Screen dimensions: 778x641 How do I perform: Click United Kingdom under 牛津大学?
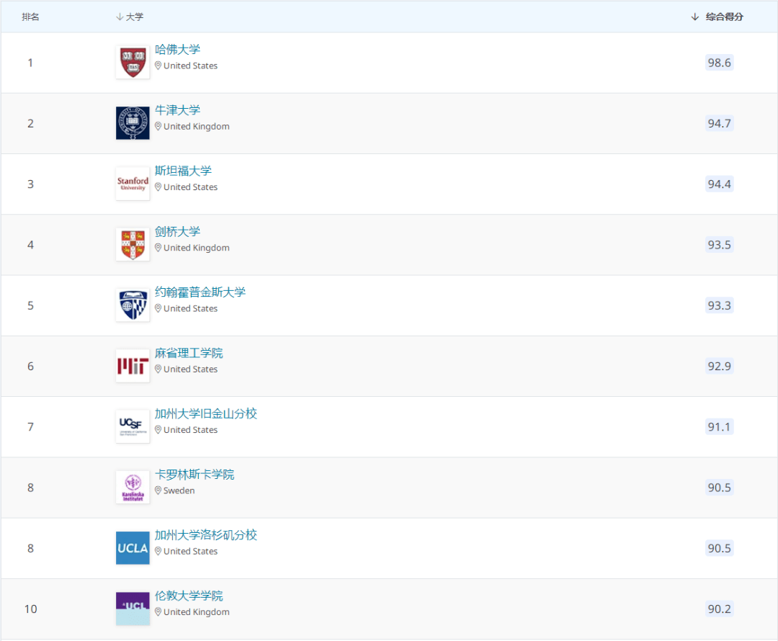coord(197,126)
